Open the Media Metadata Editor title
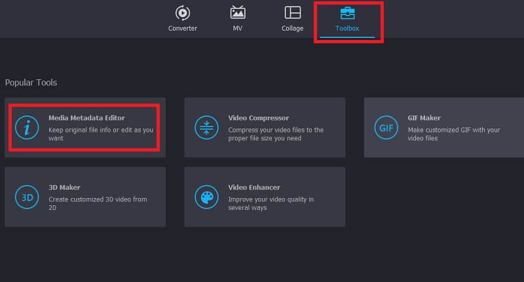524x282 pixels. click(x=86, y=118)
